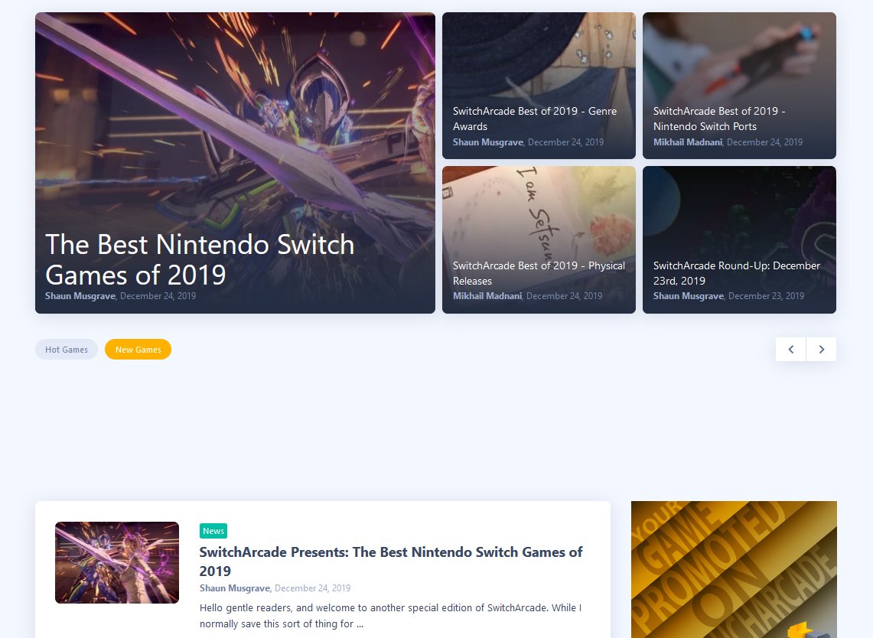Click the next arrow in the games carousel
This screenshot has width=873, height=638.
[x=821, y=350]
